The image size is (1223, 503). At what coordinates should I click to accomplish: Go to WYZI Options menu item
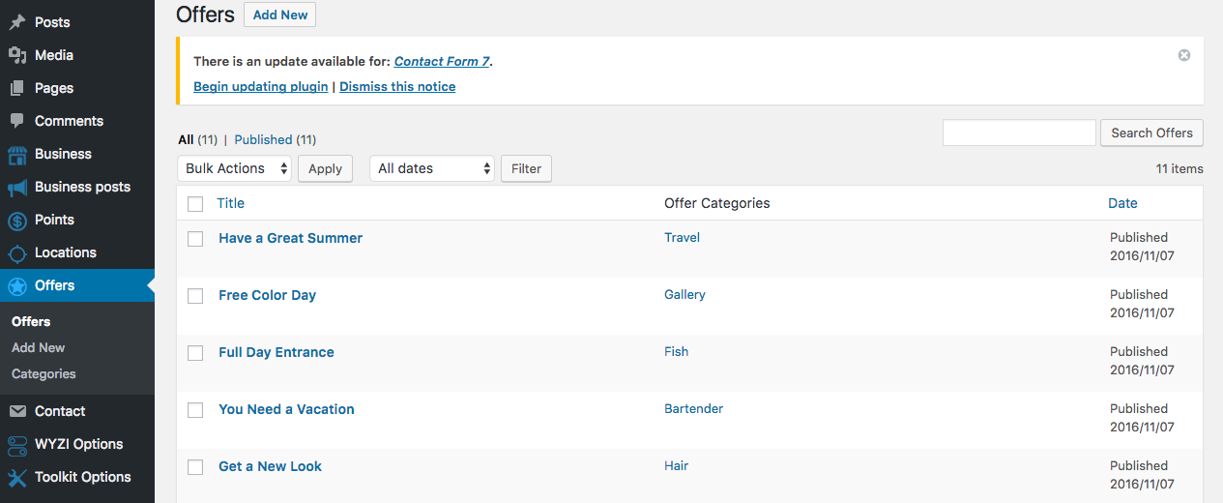(78, 444)
